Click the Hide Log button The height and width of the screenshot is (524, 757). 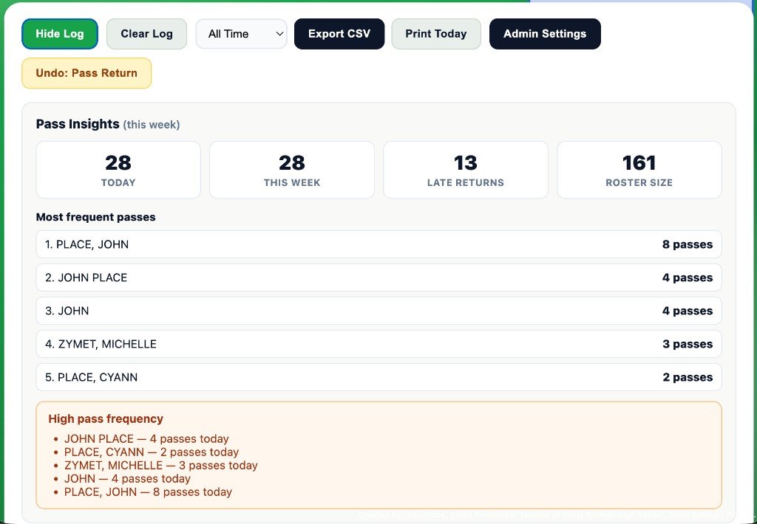60,34
